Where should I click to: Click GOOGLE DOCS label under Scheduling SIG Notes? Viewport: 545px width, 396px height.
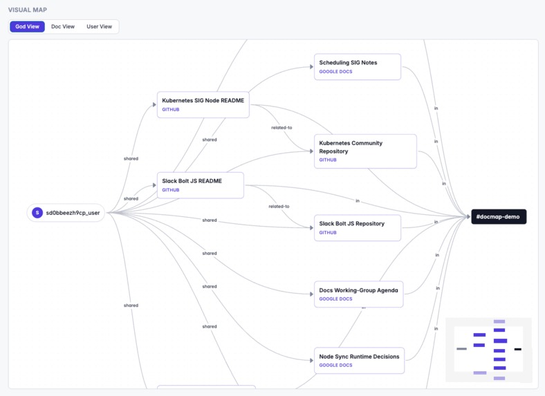pyautogui.click(x=335, y=72)
